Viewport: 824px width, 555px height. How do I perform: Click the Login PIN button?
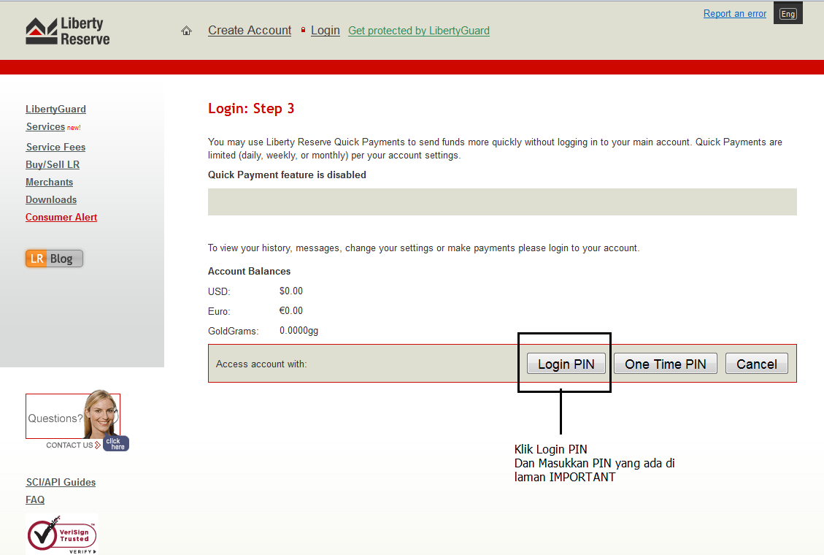click(x=566, y=364)
